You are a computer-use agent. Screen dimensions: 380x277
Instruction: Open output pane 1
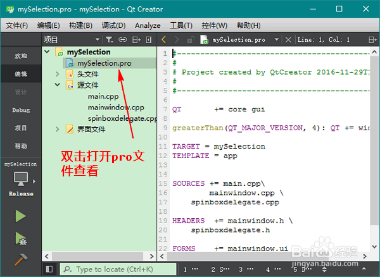[x=191, y=269]
